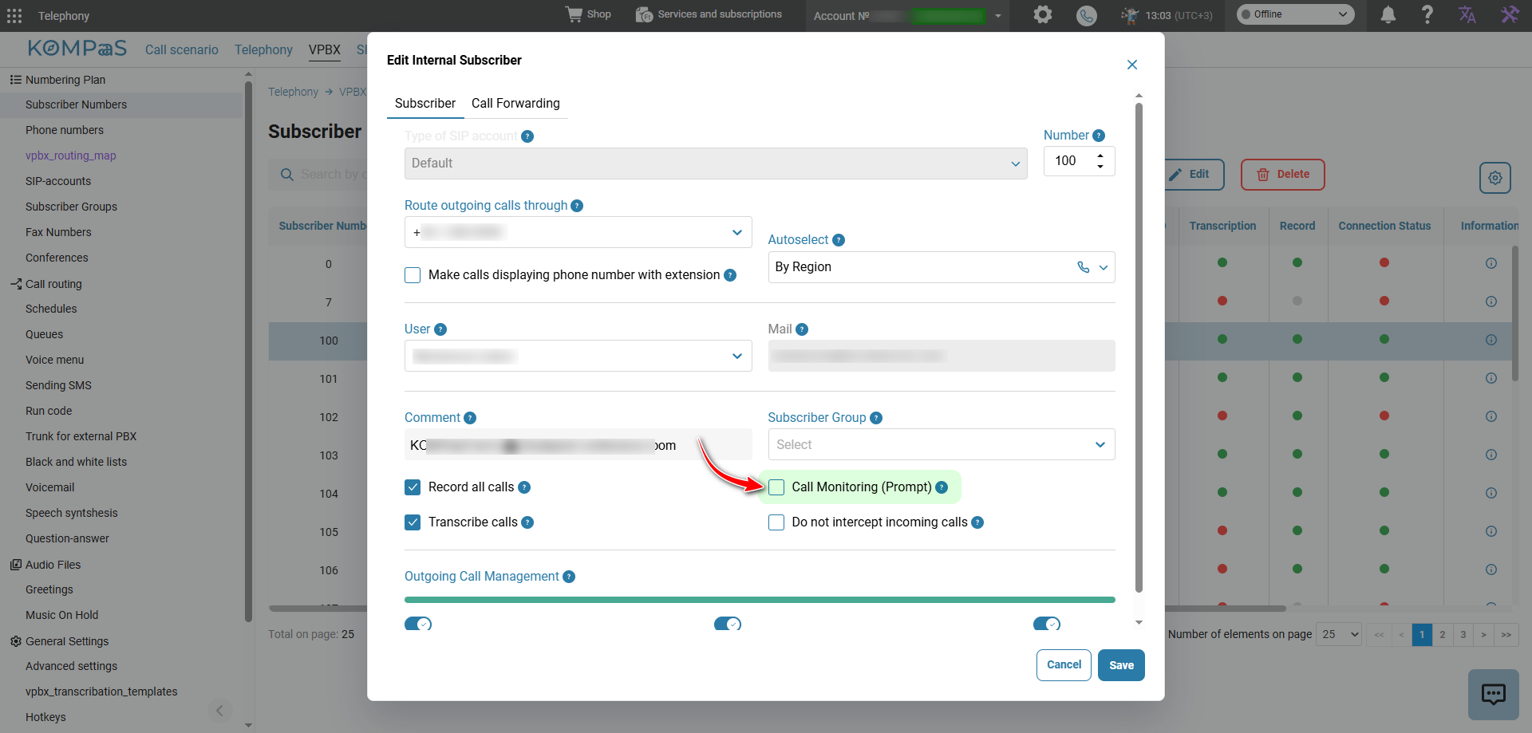Screen dimensions: 1532x733
Task: Toggle middle Outgoing Call Management switch
Action: pyautogui.click(x=728, y=624)
